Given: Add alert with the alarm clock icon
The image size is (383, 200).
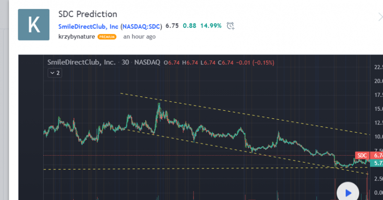Looking at the screenshot, I should (231, 26).
